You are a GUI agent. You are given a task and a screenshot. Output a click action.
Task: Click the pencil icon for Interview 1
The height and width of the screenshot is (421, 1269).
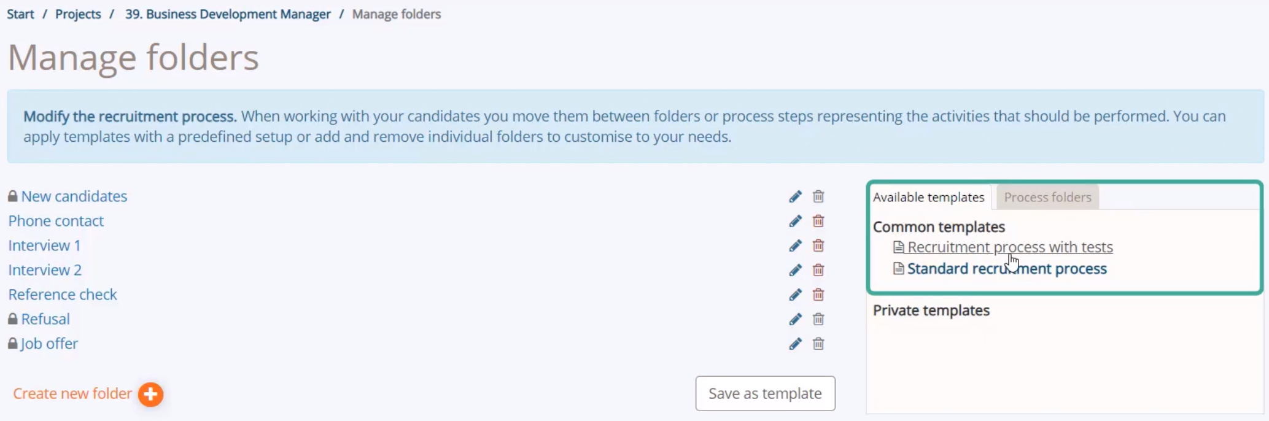[795, 245]
